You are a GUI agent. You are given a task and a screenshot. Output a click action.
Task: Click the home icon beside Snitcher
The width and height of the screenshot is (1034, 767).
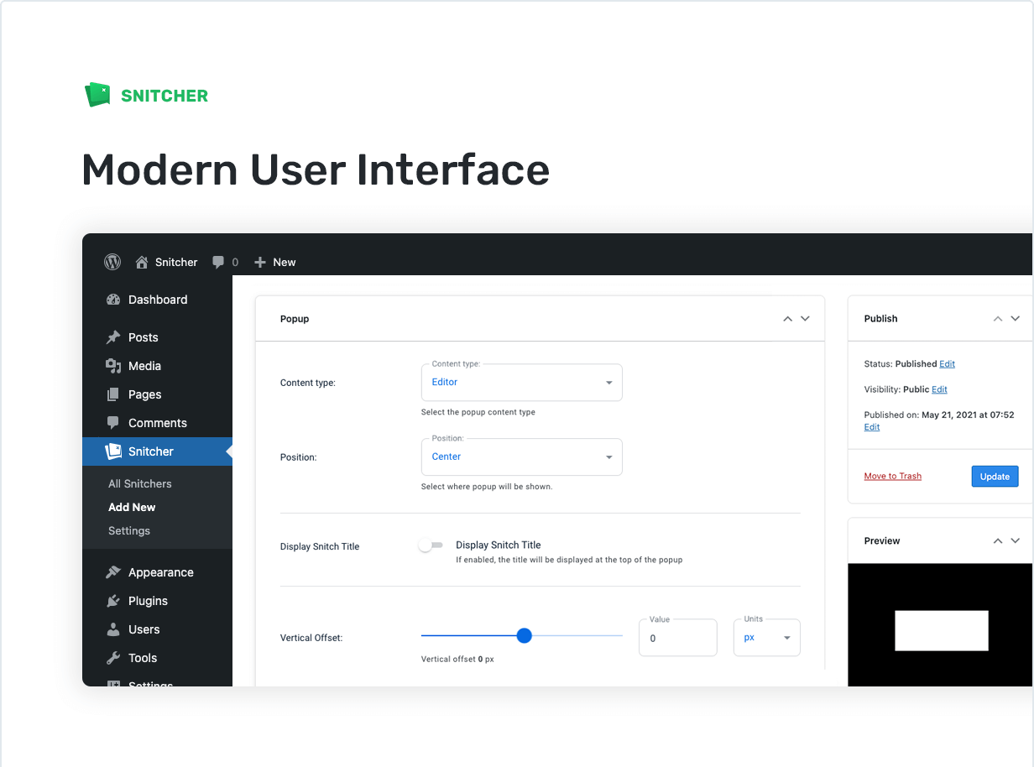pyautogui.click(x=142, y=262)
